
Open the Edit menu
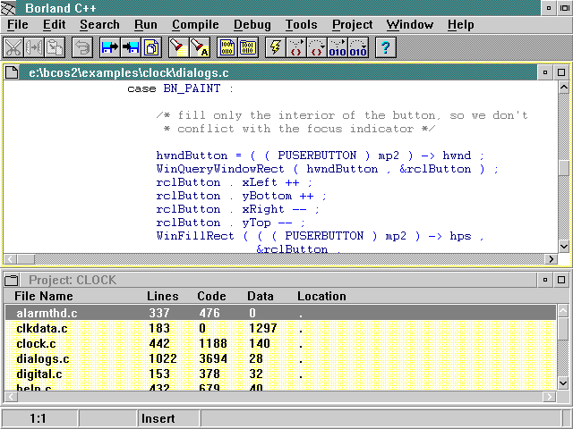coord(54,24)
